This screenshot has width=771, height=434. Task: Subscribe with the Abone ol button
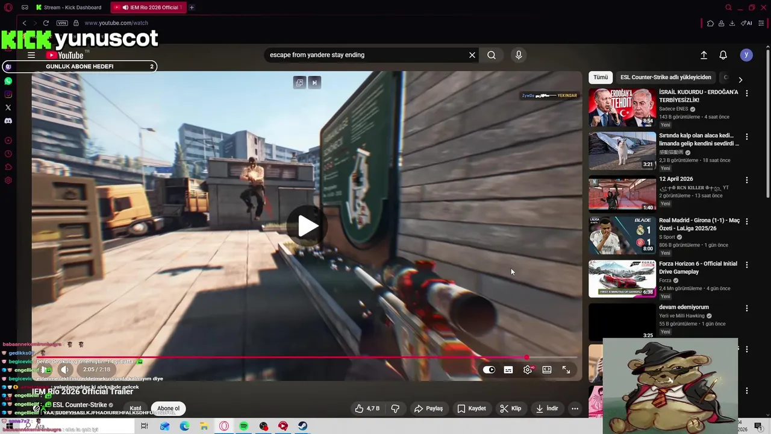click(x=168, y=409)
